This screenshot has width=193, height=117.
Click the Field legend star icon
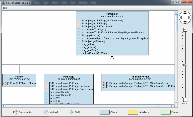point(72,112)
